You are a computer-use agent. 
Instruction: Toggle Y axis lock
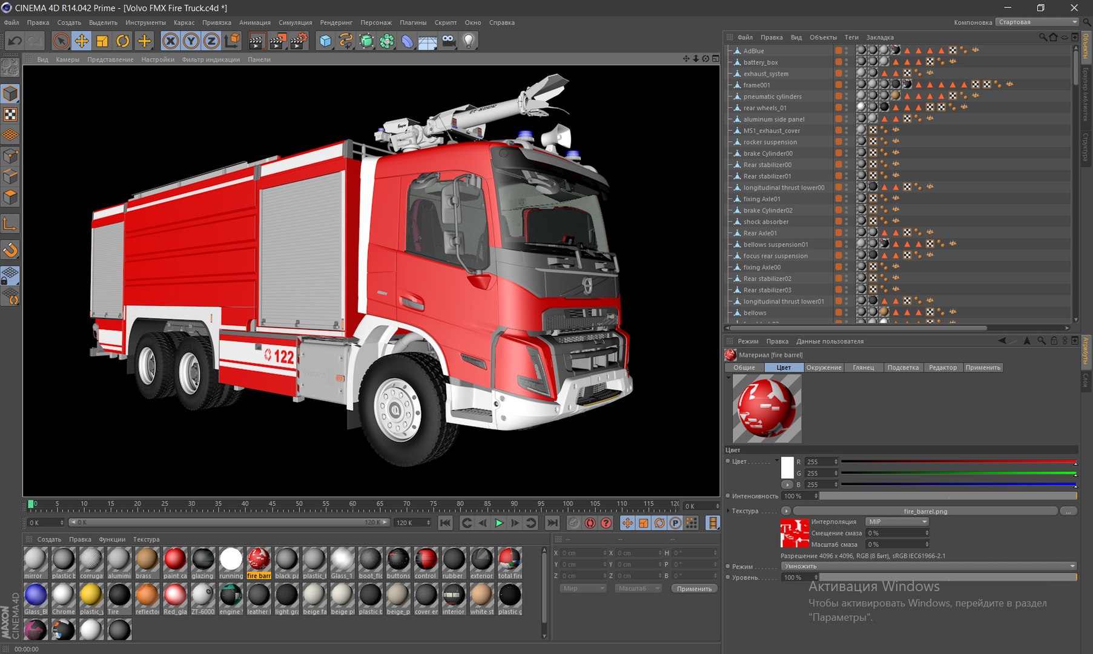coord(191,41)
